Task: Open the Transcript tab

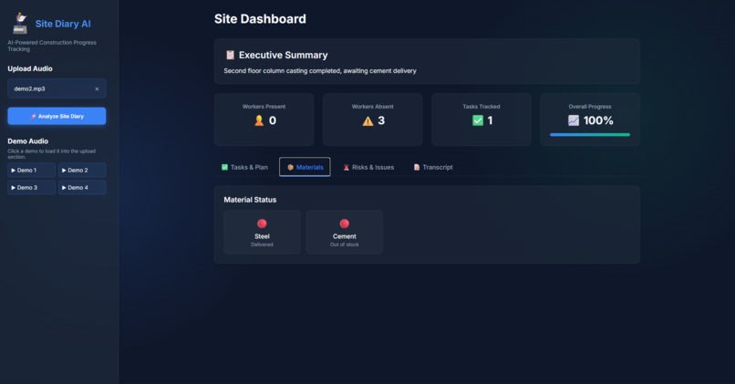Action: pyautogui.click(x=433, y=168)
